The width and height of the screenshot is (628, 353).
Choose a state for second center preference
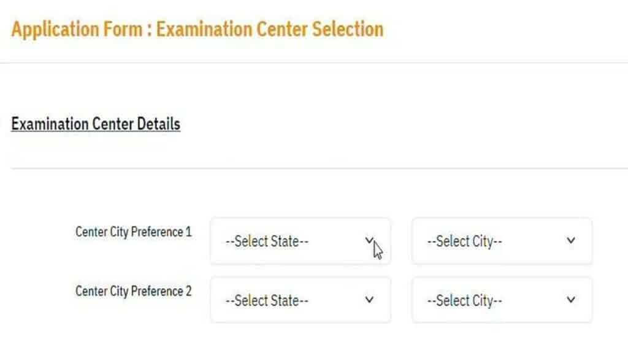point(301,300)
